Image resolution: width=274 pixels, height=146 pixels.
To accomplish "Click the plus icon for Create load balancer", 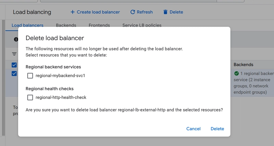I will [x=72, y=12].
